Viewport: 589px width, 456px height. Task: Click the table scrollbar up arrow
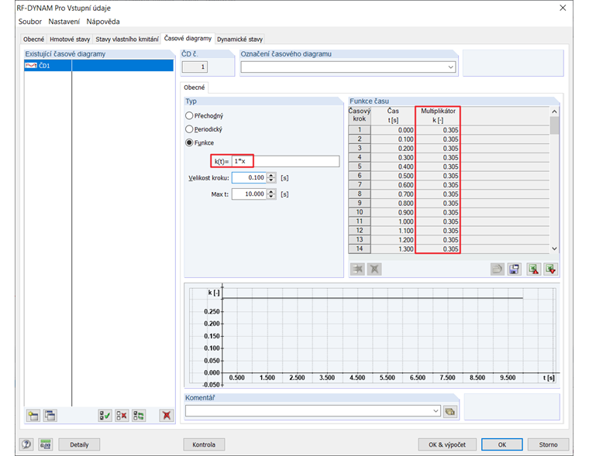[554, 111]
